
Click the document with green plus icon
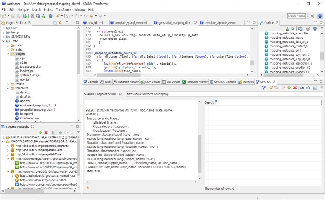click(25, 16)
